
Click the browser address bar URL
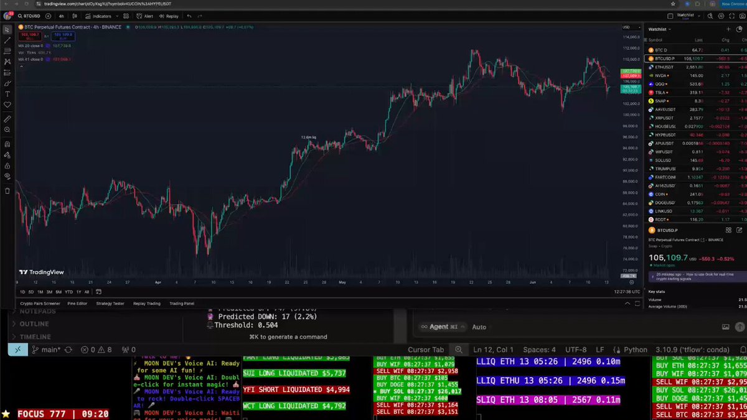108,4
